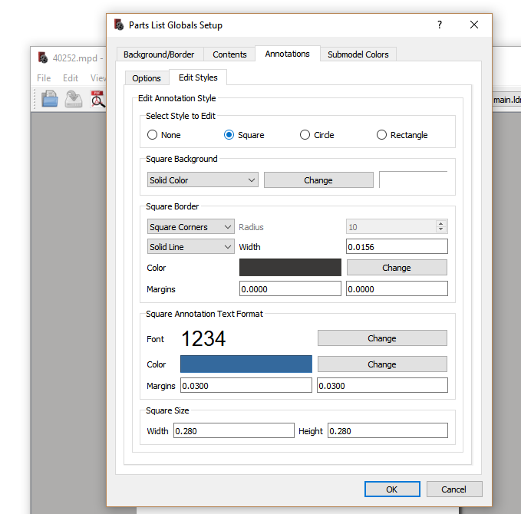Click the first text Margins field 0.0300

tap(246, 385)
